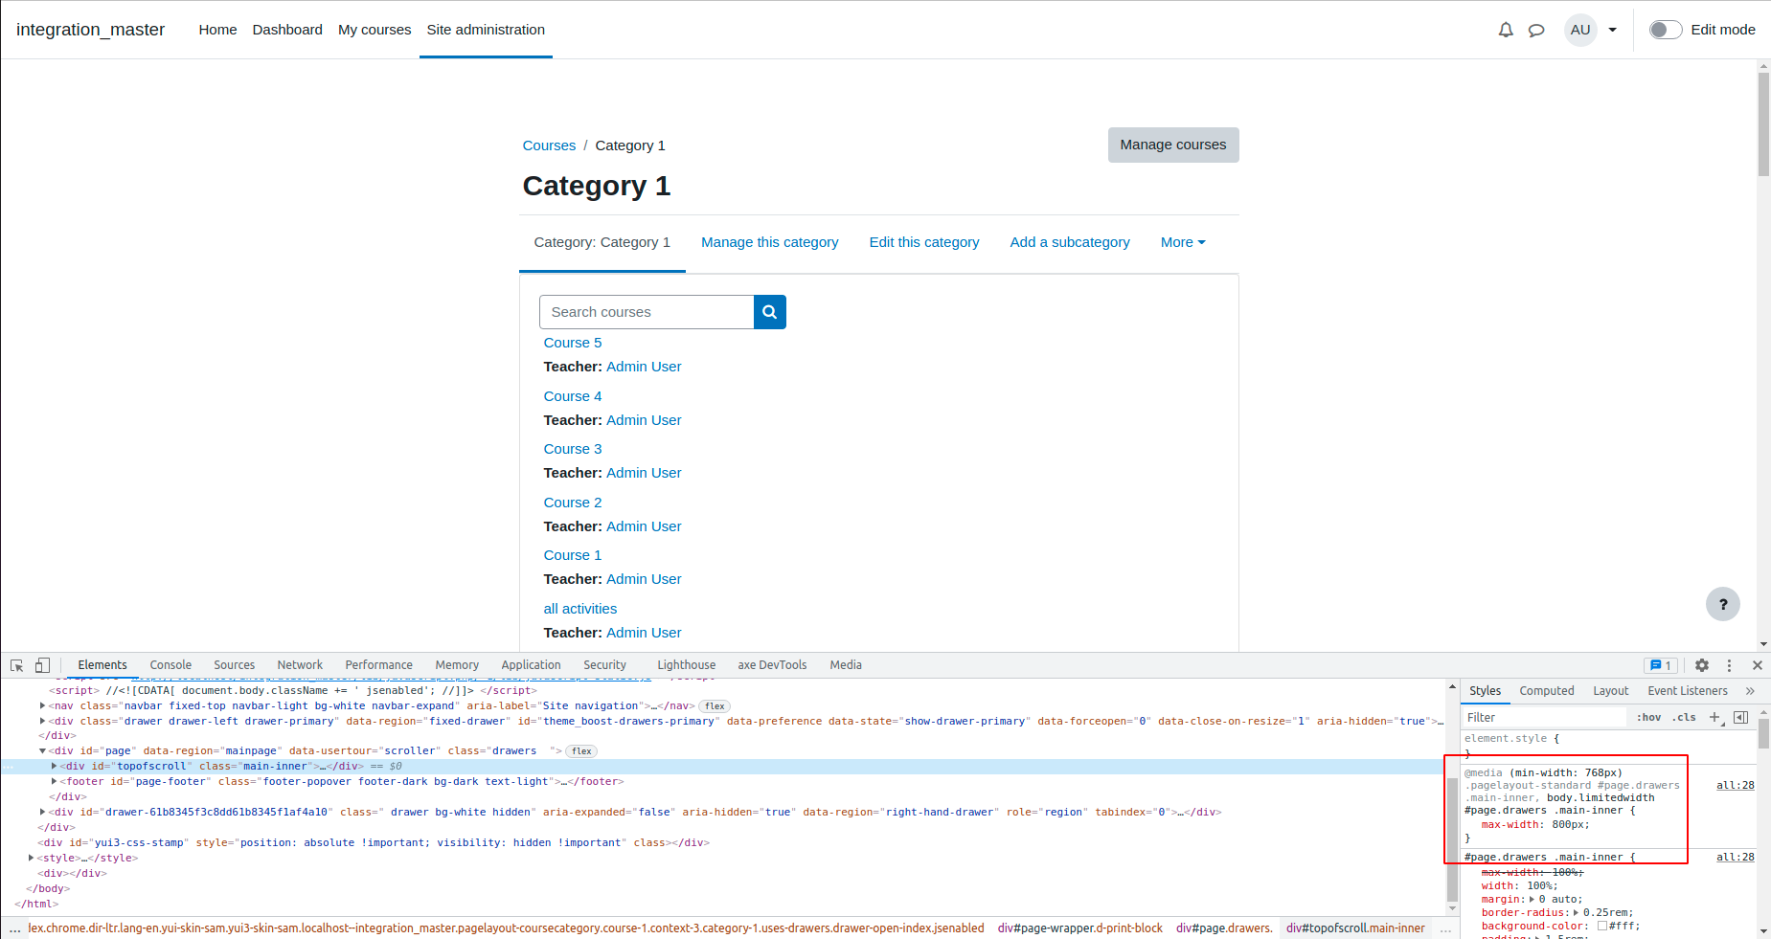
Task: Click Edit this category link
Action: (x=924, y=242)
